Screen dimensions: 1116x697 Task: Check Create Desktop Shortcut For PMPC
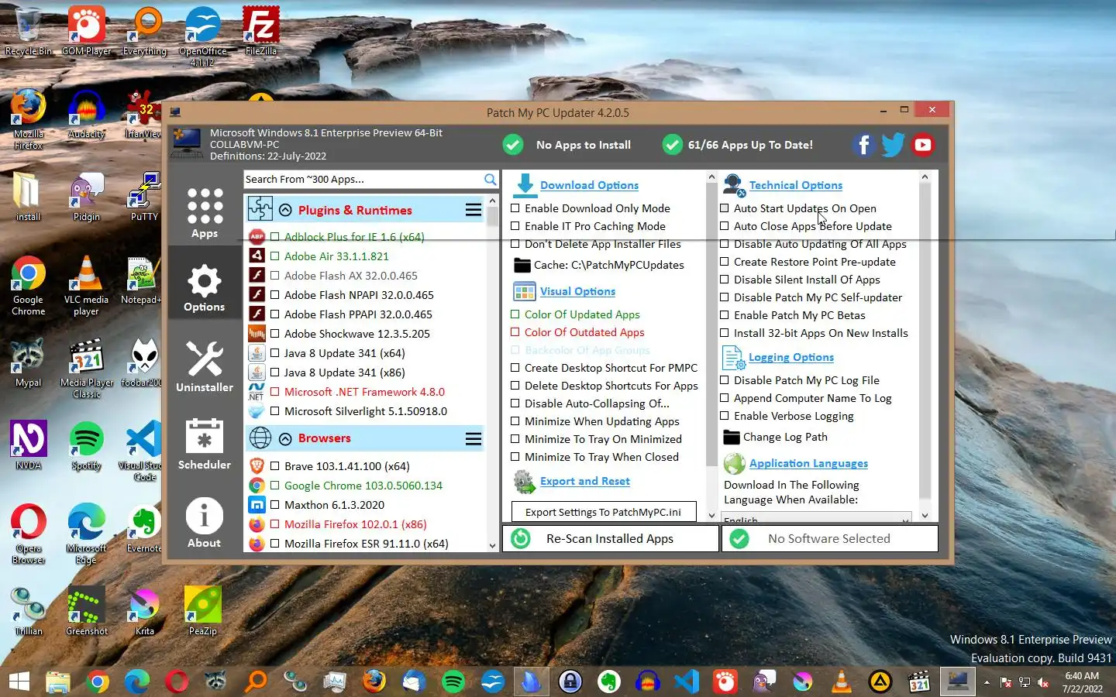(515, 368)
